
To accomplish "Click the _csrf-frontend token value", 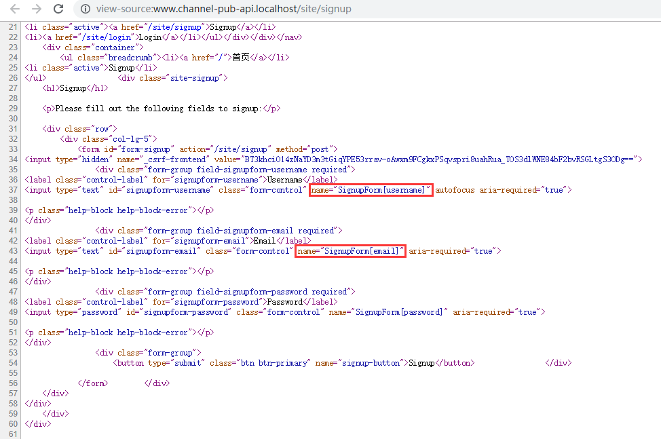I will click(x=441, y=159).
